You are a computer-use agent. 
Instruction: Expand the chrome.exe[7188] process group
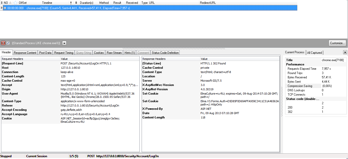[x=5, y=8]
